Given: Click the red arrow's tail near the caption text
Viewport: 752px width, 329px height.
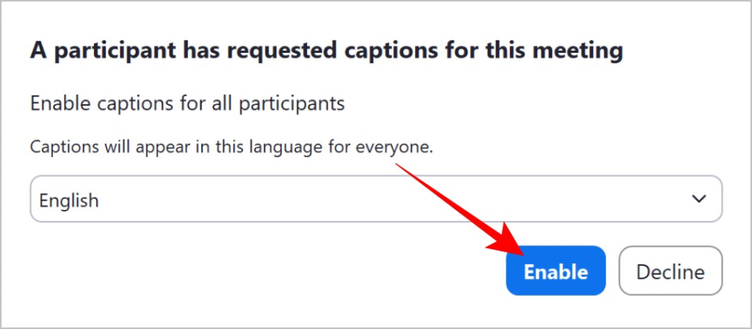Looking at the screenshot, I should [x=398, y=165].
